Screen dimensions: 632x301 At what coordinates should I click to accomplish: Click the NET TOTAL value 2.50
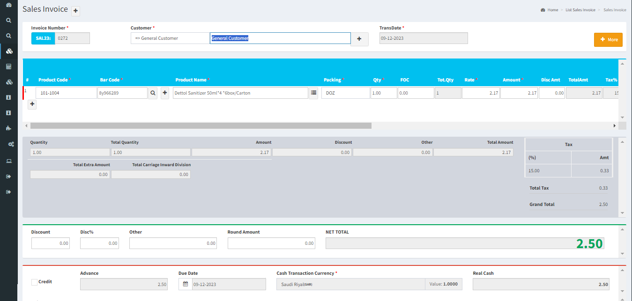(589, 243)
